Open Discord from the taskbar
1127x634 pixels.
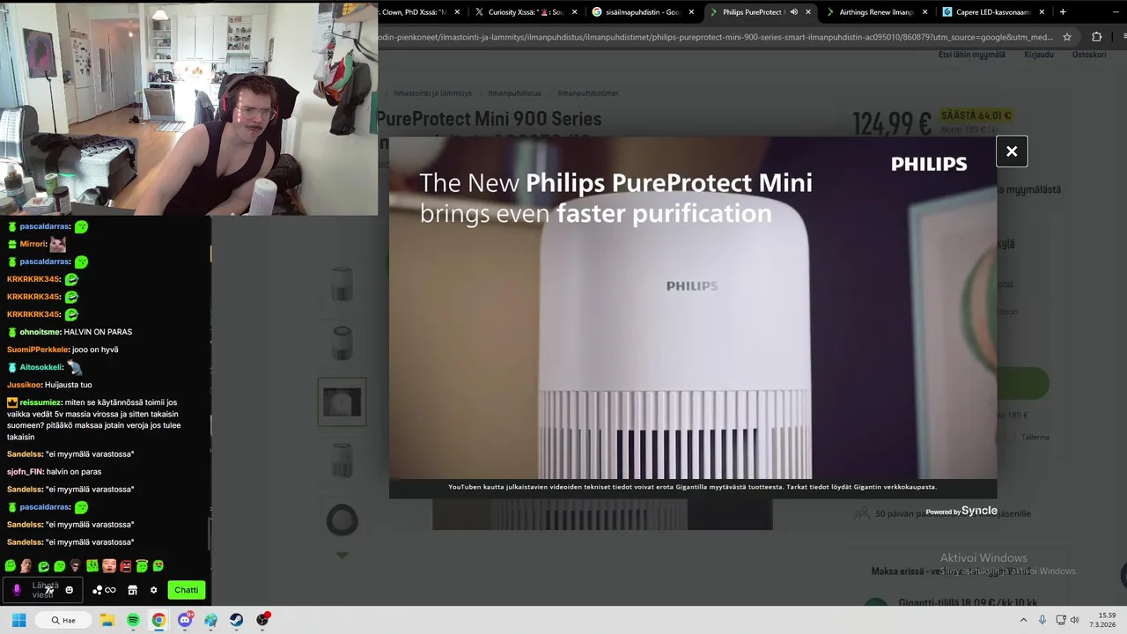[x=185, y=620]
